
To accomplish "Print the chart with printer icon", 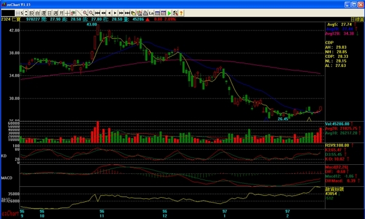I will [x=145, y=13].
